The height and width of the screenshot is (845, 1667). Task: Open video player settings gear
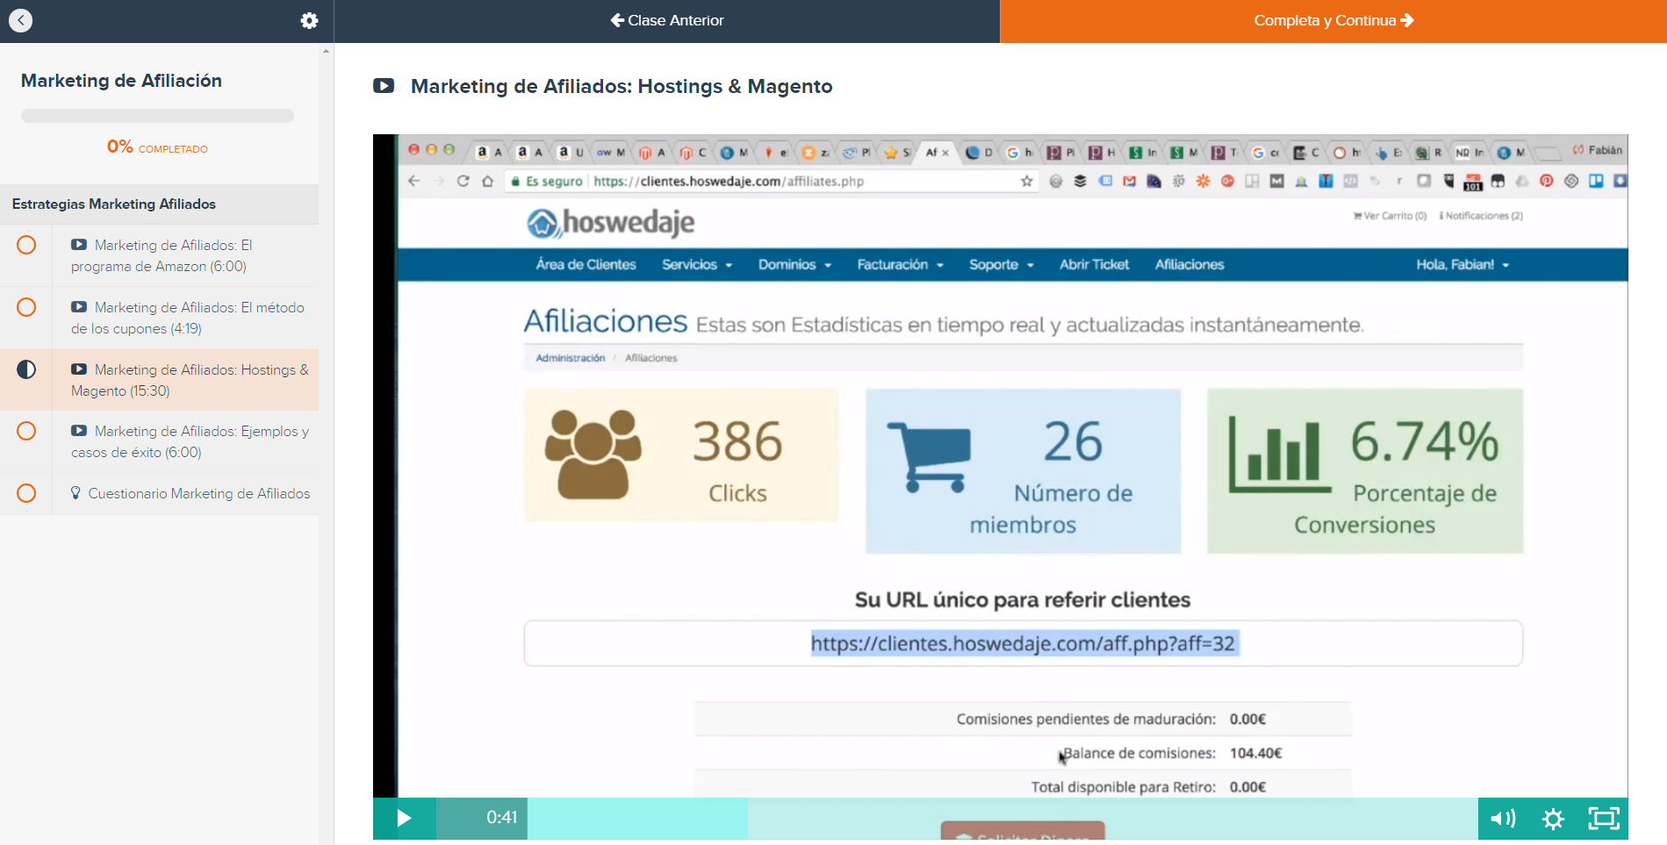pos(1553,819)
